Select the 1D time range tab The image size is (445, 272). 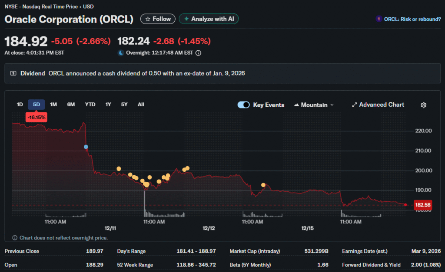click(x=20, y=105)
